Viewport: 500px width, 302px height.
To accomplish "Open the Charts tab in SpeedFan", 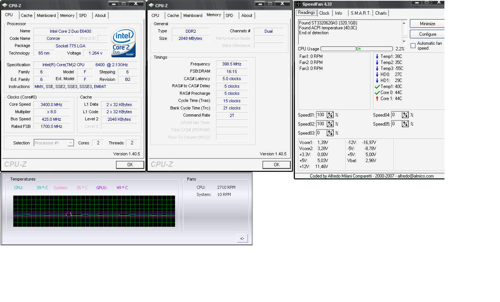I will pyautogui.click(x=381, y=13).
